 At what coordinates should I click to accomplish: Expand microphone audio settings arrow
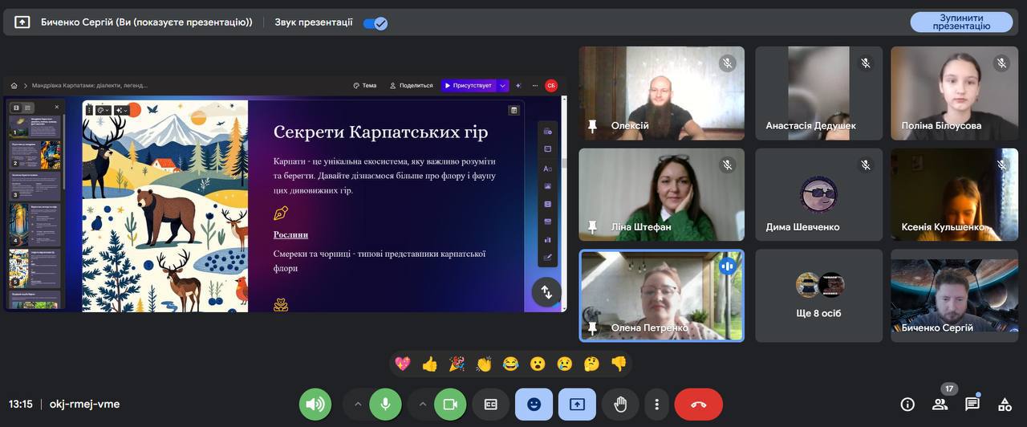(x=358, y=405)
